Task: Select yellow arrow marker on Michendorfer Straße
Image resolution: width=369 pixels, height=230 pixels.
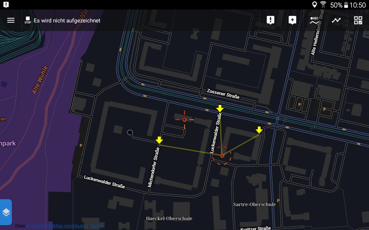Action: pyautogui.click(x=159, y=140)
